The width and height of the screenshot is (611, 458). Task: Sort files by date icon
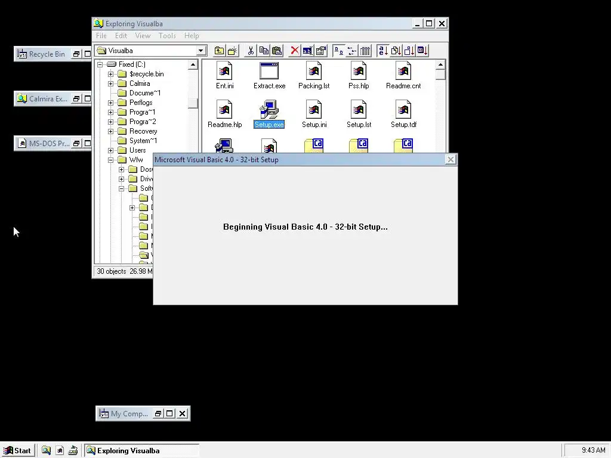click(x=422, y=51)
